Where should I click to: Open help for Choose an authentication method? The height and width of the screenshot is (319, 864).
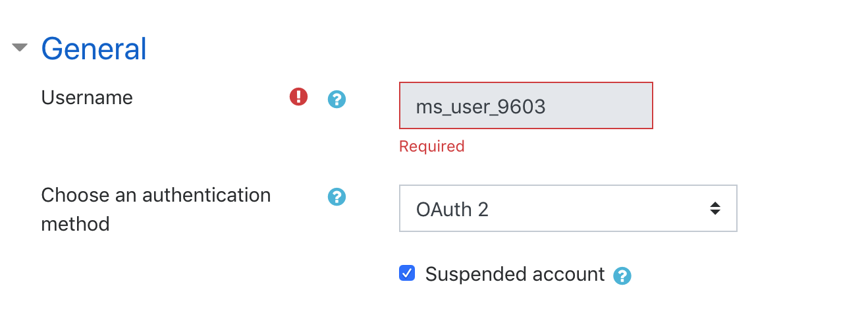(337, 196)
